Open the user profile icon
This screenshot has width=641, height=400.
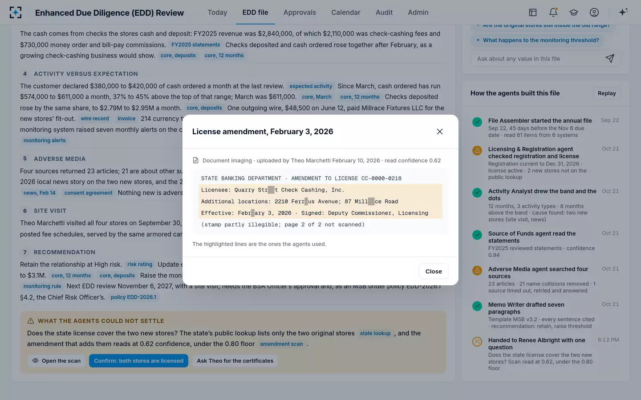pos(594,12)
